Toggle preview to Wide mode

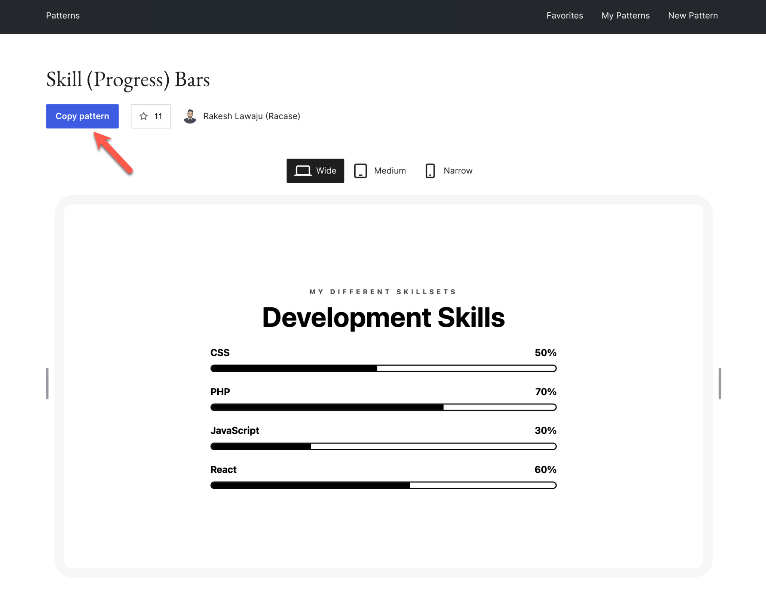pos(315,171)
